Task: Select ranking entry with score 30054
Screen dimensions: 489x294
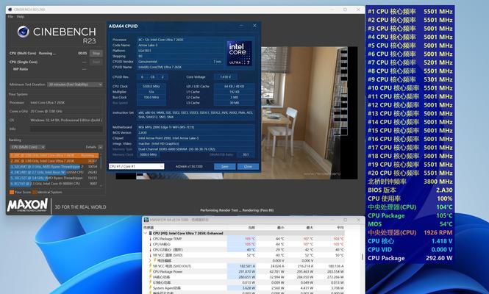Action: click(x=54, y=167)
